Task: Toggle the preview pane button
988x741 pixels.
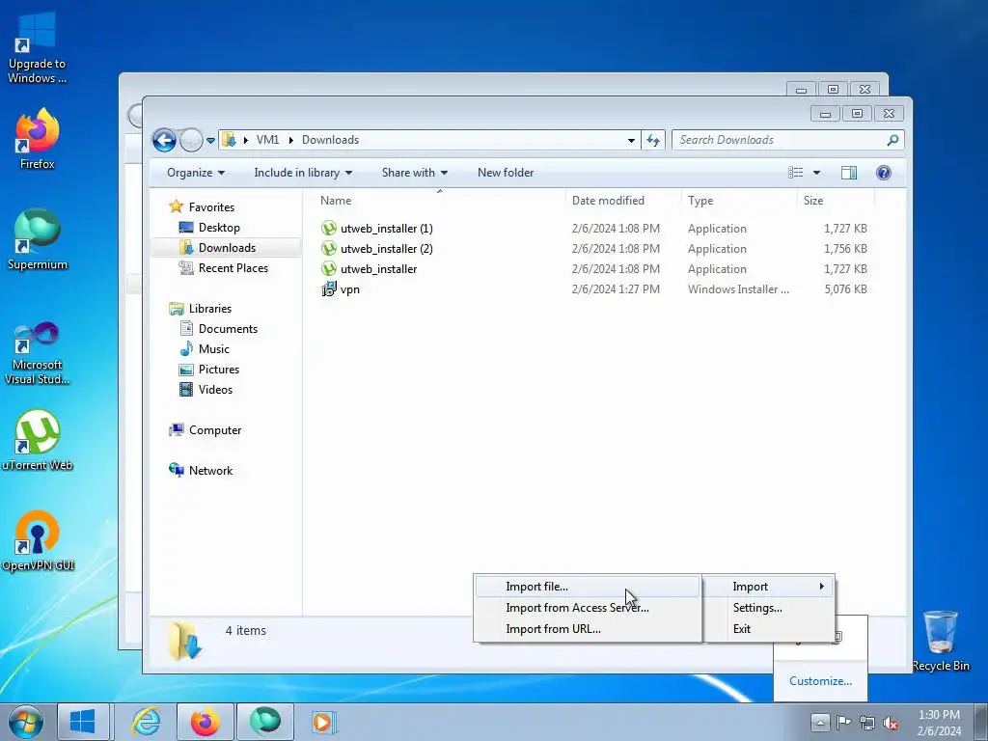Action: (849, 173)
